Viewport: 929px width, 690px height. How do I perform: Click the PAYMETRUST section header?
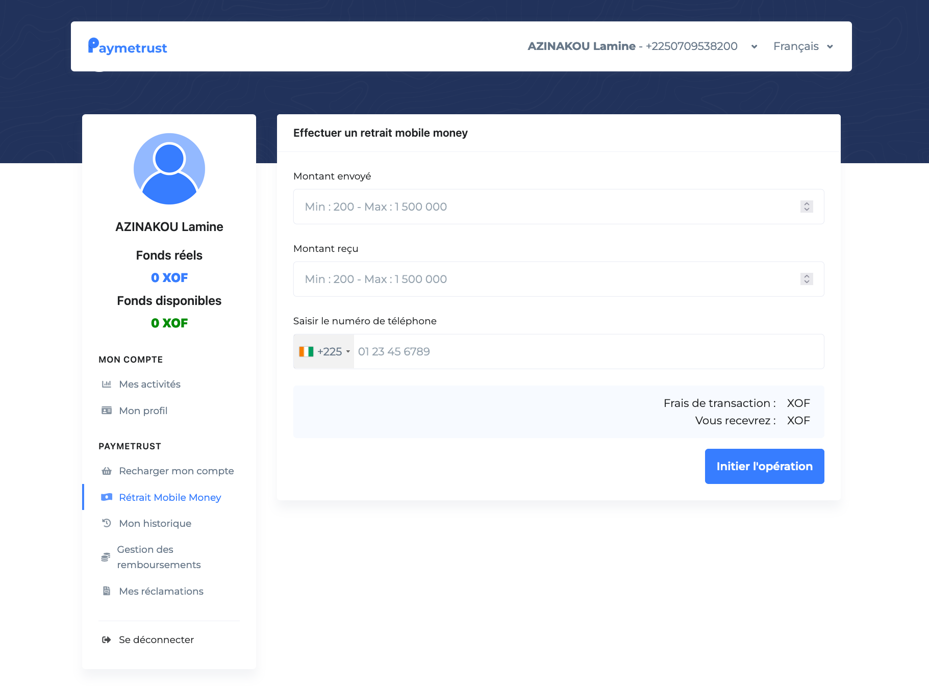coord(130,446)
